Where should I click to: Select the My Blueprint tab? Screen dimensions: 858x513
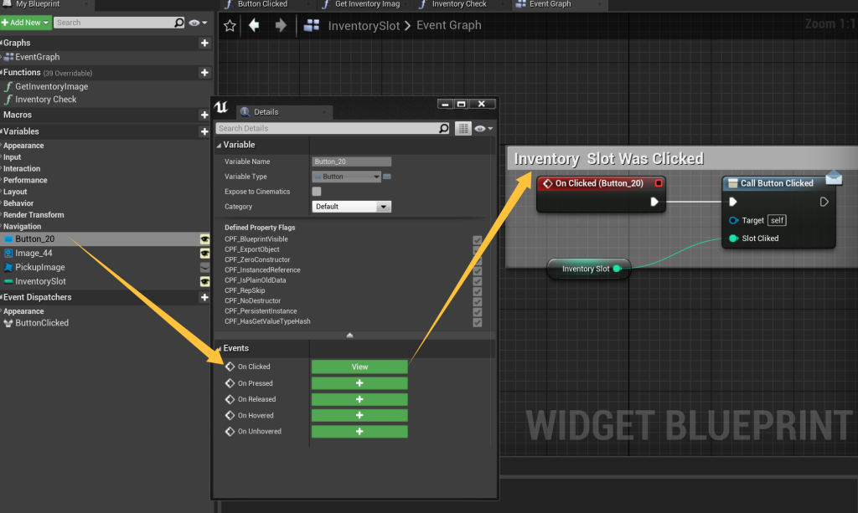coord(37,4)
